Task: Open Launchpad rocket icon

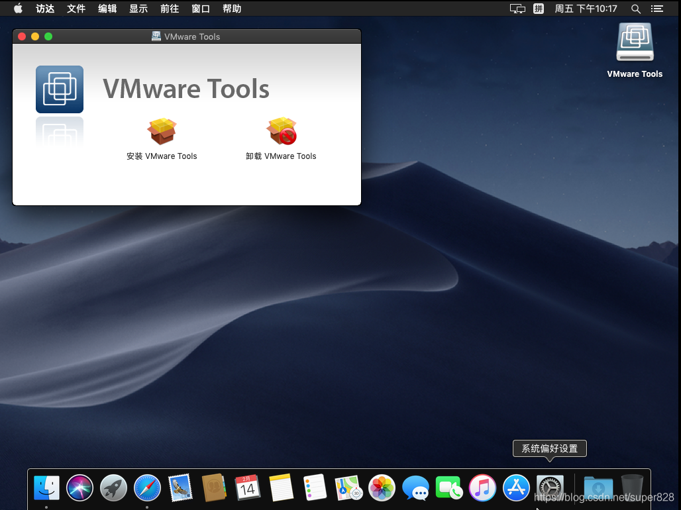Action: point(113,487)
